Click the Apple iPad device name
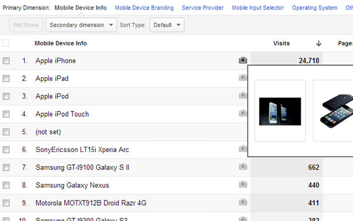 52,78
